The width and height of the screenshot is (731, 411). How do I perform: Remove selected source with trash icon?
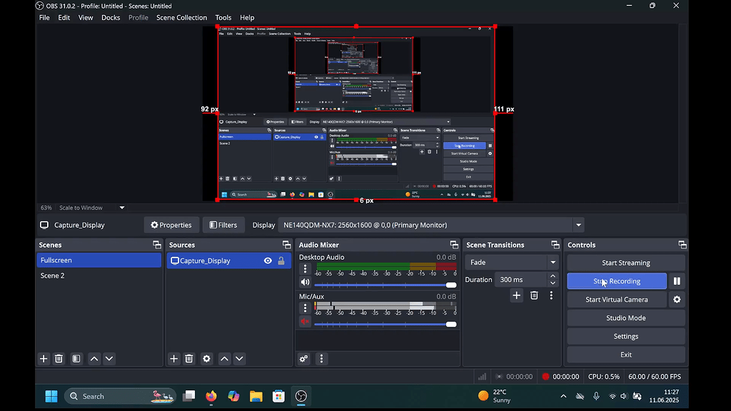click(x=189, y=359)
